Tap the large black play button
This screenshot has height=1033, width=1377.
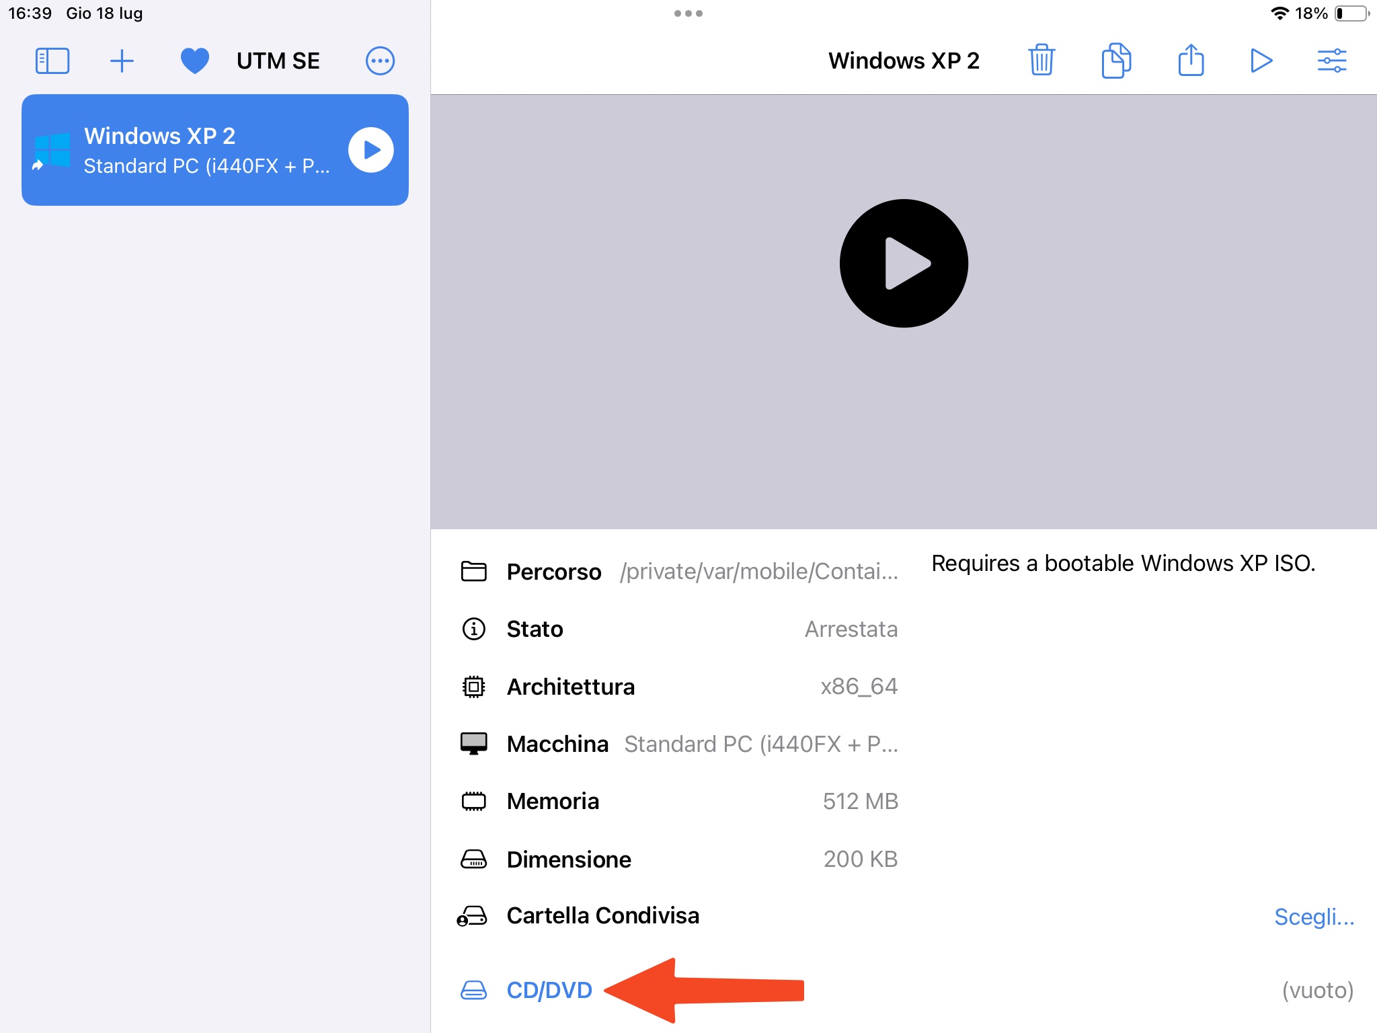(904, 263)
